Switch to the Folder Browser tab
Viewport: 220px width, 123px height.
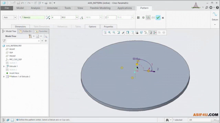click(x=25, y=31)
